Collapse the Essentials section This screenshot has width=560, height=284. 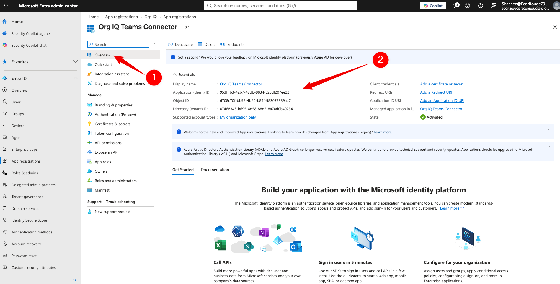click(184, 74)
